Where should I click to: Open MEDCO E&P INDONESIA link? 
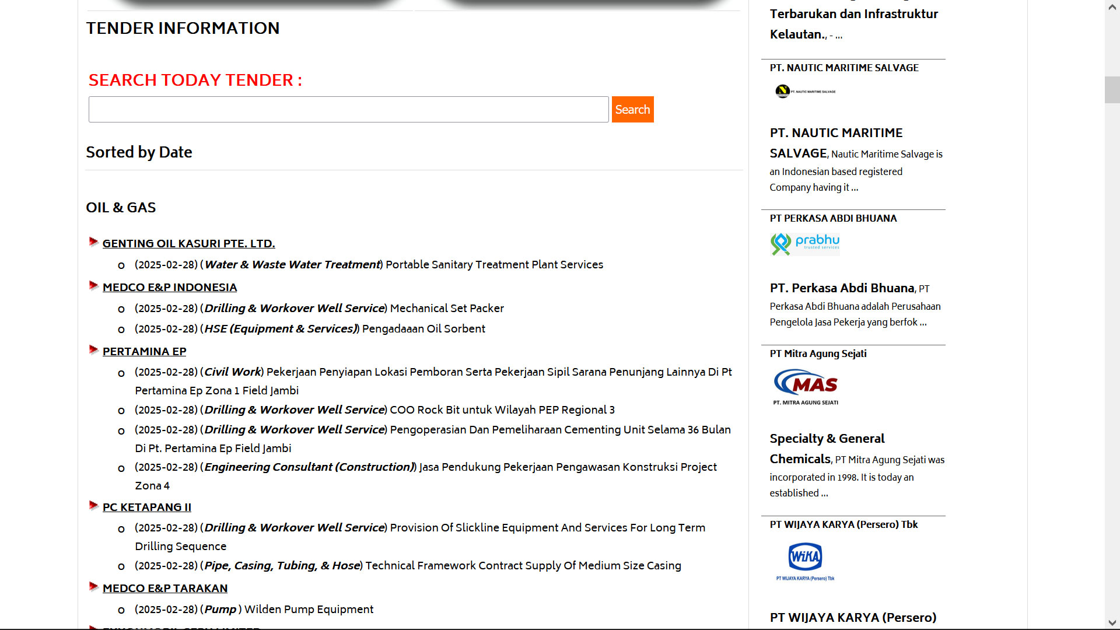[170, 288]
